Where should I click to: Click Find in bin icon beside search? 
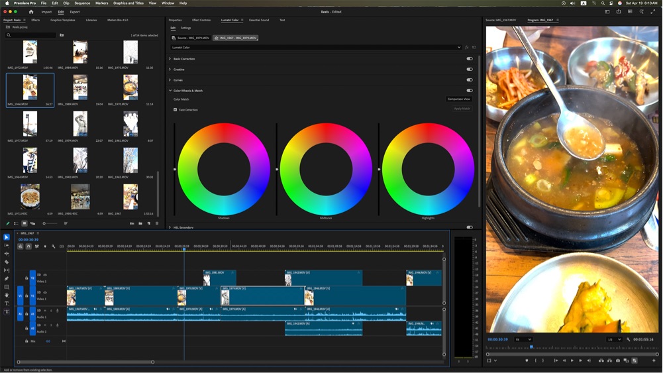pyautogui.click(x=62, y=35)
